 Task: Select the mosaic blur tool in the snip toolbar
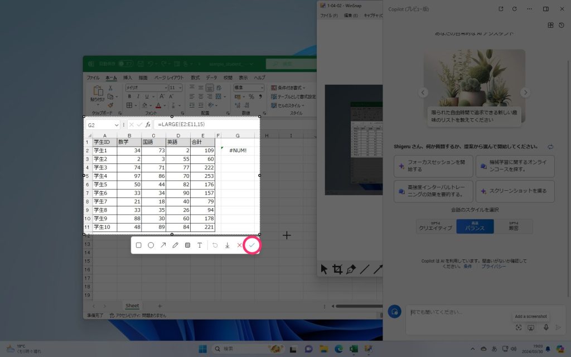point(187,245)
